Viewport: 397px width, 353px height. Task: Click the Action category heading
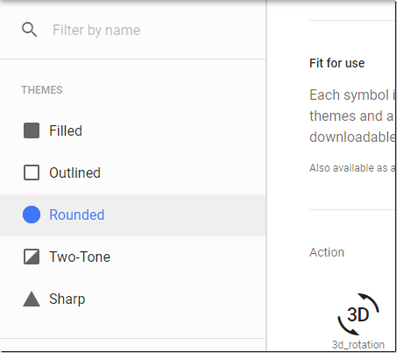pos(327,252)
